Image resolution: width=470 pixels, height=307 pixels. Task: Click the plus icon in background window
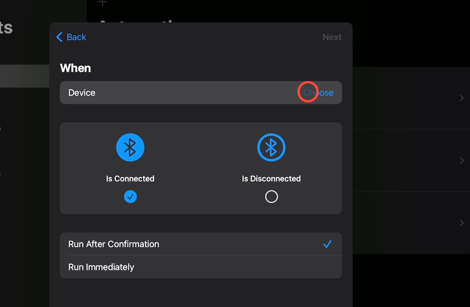(x=102, y=3)
